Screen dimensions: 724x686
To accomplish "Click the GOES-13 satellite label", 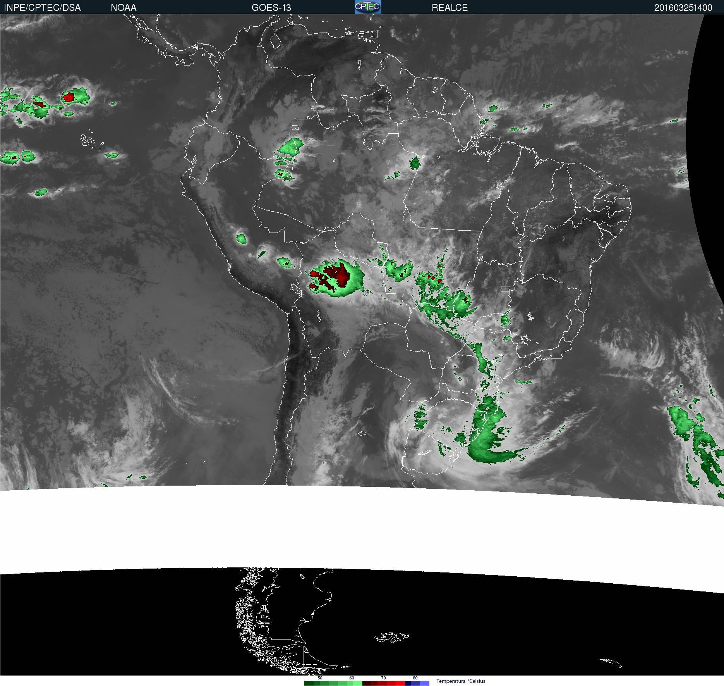I will [x=271, y=7].
